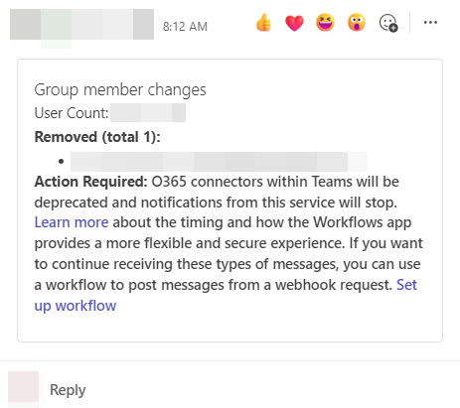
Task: Add the laughing face reaction
Action: tap(325, 23)
